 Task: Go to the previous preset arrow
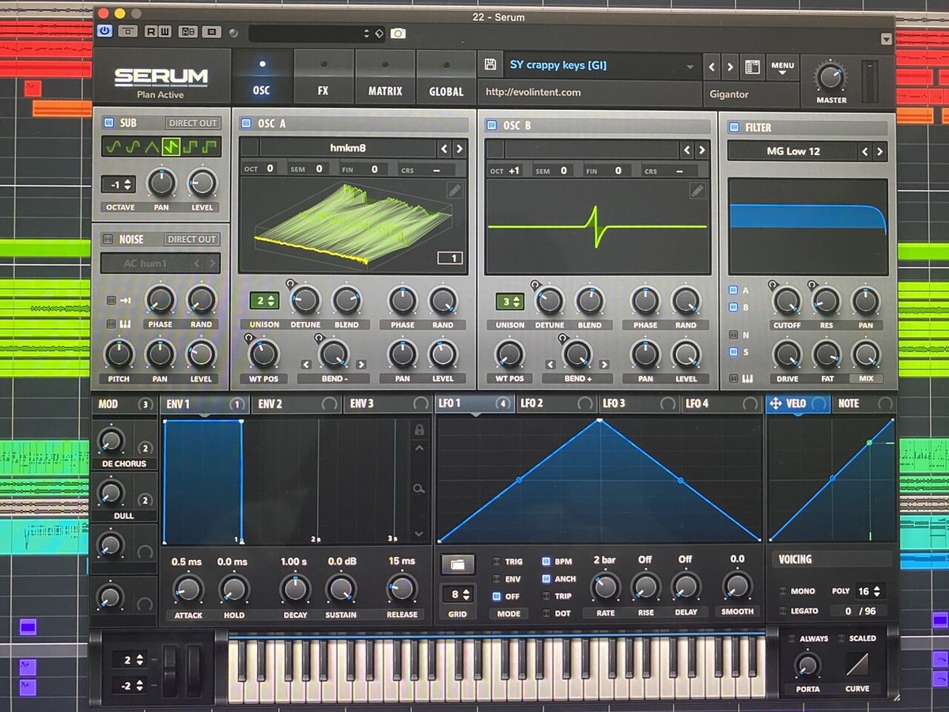[x=712, y=67]
